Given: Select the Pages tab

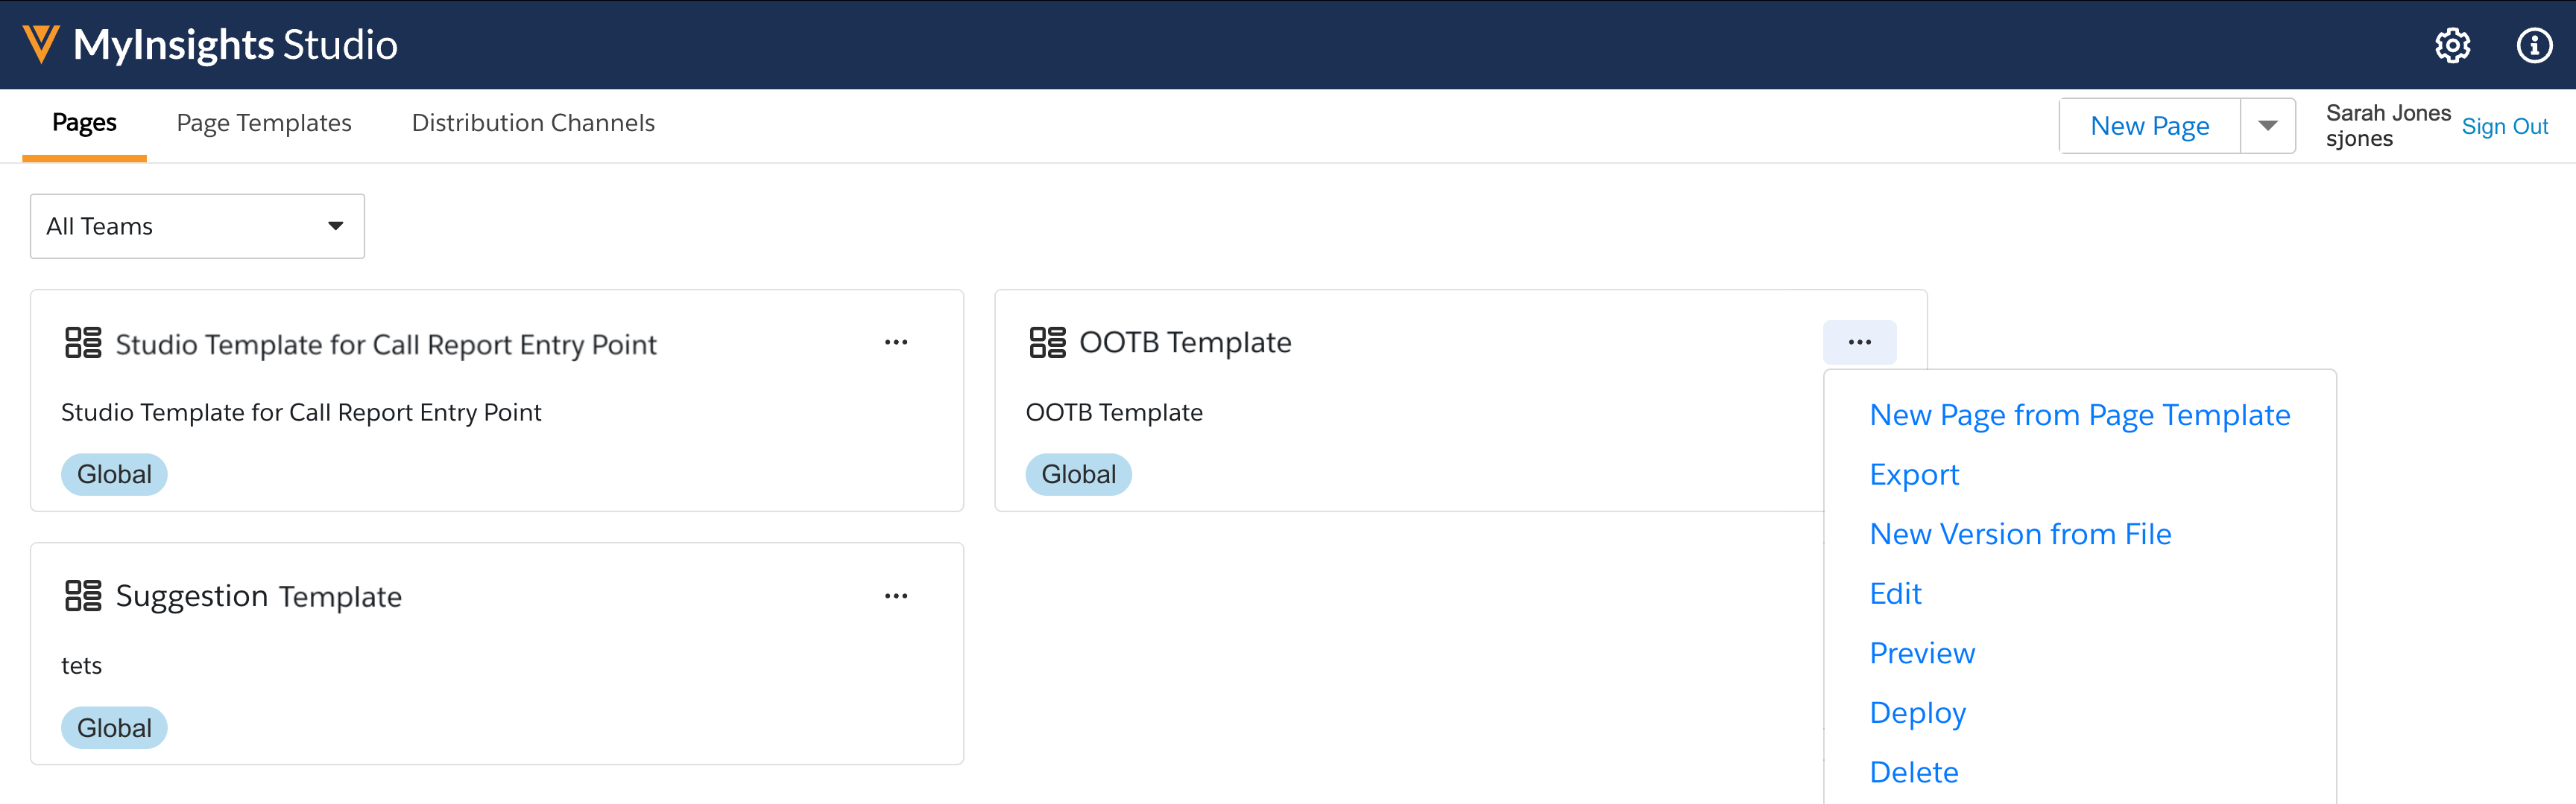Looking at the screenshot, I should pos(84,123).
